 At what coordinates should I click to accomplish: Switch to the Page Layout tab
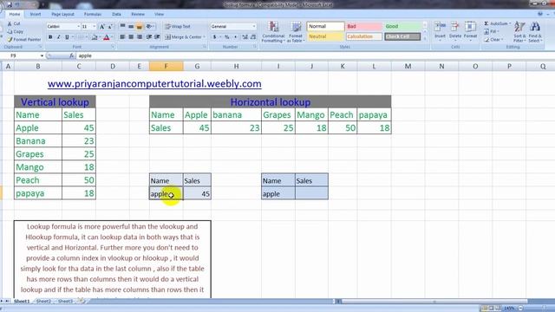(62, 14)
